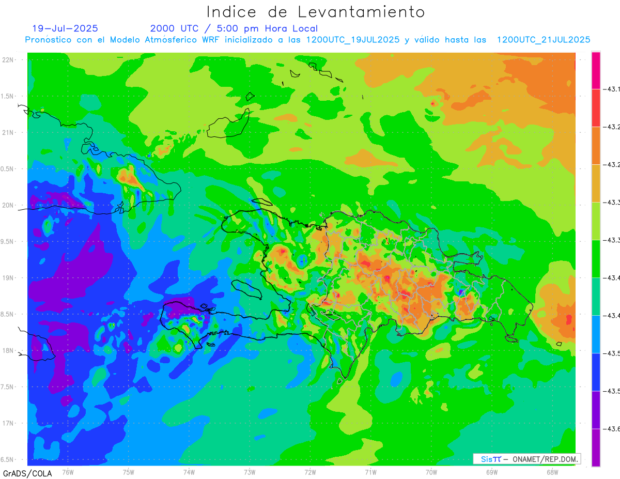Pick the red swatch in the colorbar
620x479 pixels.
pyautogui.click(x=596, y=108)
